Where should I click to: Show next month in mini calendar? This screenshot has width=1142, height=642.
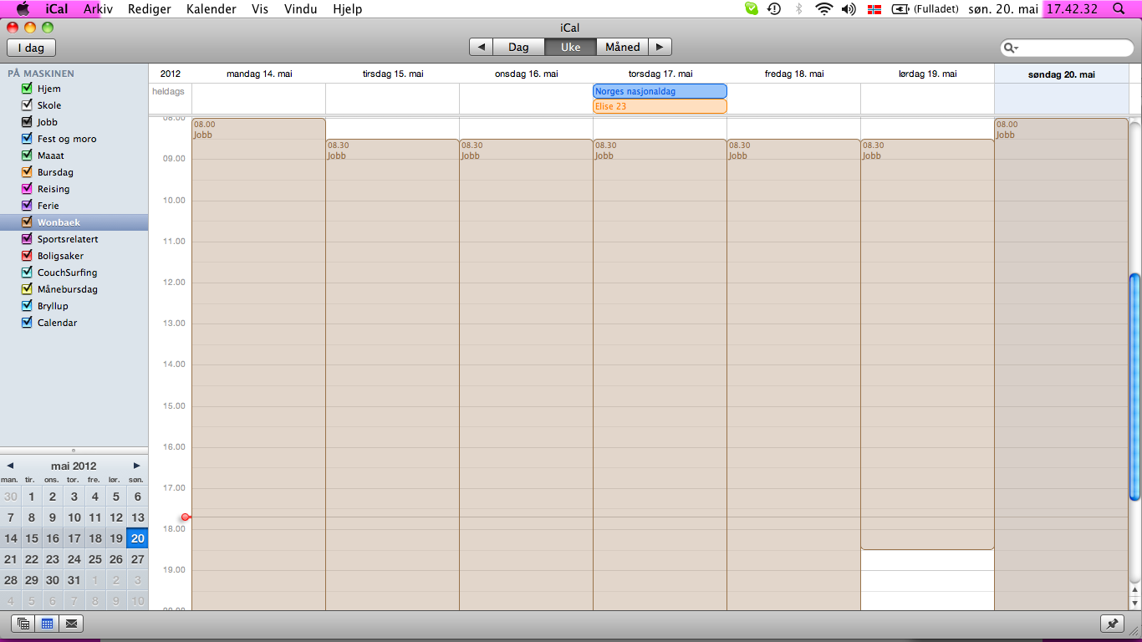137,466
